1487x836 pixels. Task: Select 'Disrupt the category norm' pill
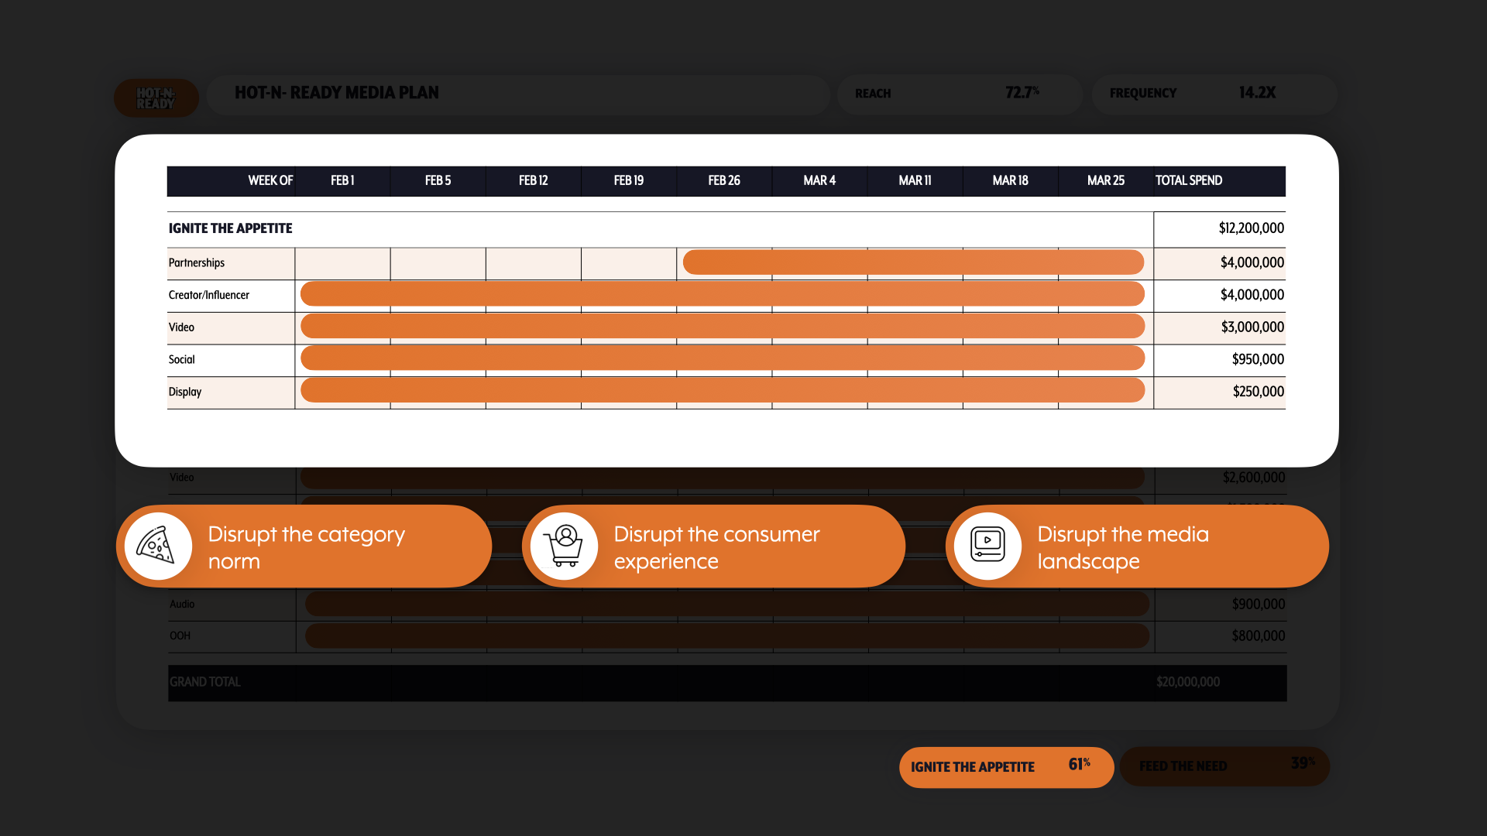click(304, 546)
